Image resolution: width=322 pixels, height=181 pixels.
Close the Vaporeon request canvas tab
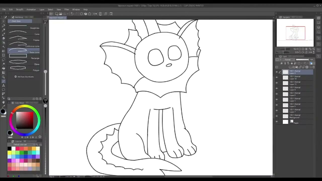(x=65, y=18)
